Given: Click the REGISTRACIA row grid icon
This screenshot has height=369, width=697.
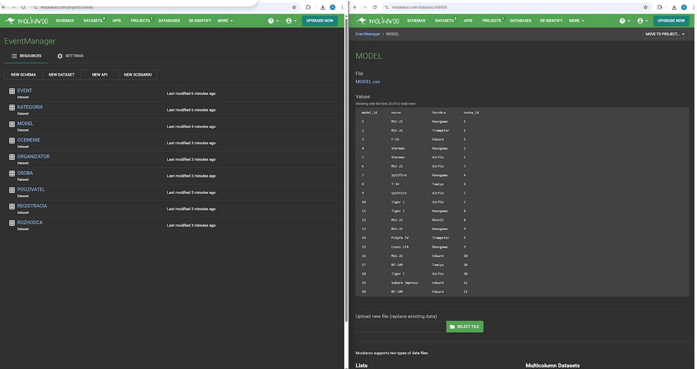Looking at the screenshot, I should pos(12,206).
